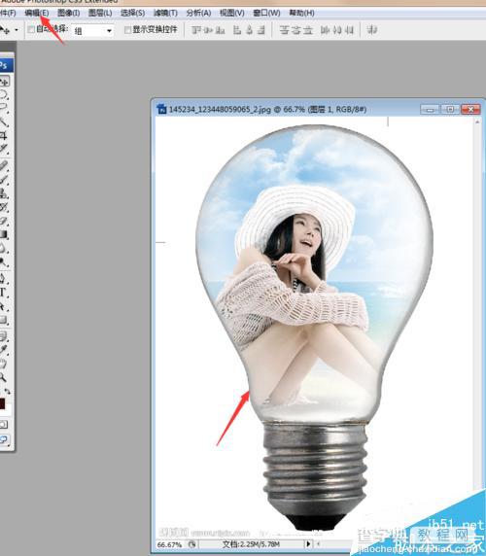Viewport: 486px width, 556px height.
Task: Toggle Quick Mask mode
Action: pyautogui.click(x=4, y=425)
